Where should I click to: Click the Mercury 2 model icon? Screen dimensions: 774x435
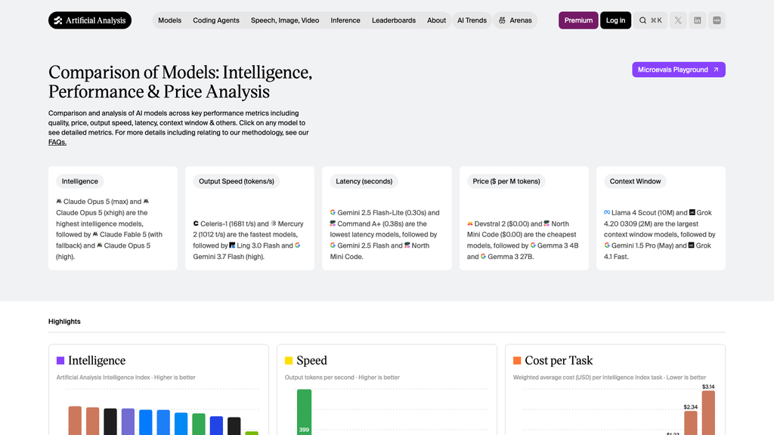click(x=274, y=224)
